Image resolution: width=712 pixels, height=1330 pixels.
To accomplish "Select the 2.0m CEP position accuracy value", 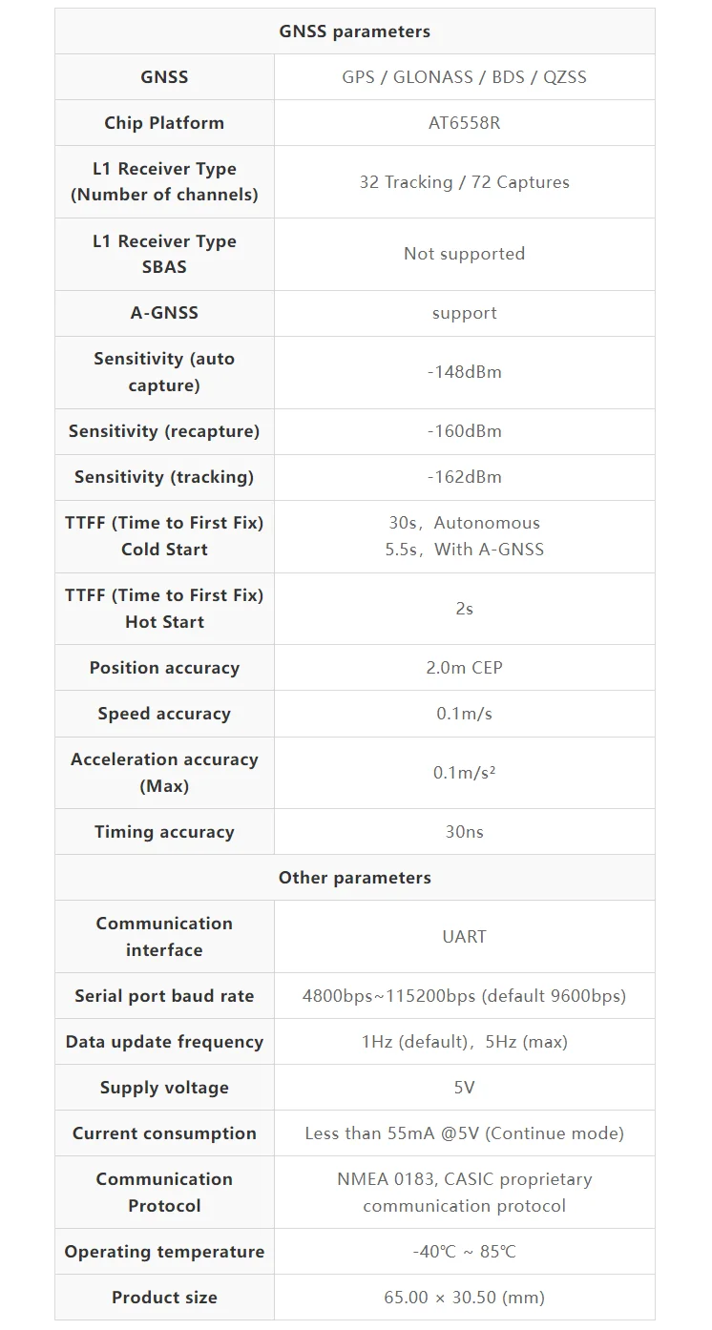I will pyautogui.click(x=464, y=668).
